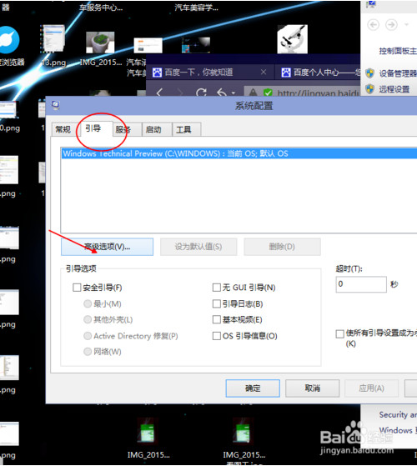
Task: Click the browser back arrow
Action: pos(159,93)
